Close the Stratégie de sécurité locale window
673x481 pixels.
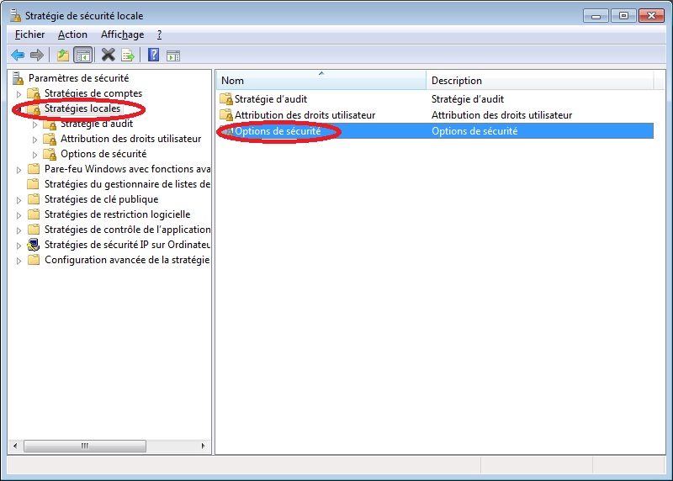tap(651, 16)
